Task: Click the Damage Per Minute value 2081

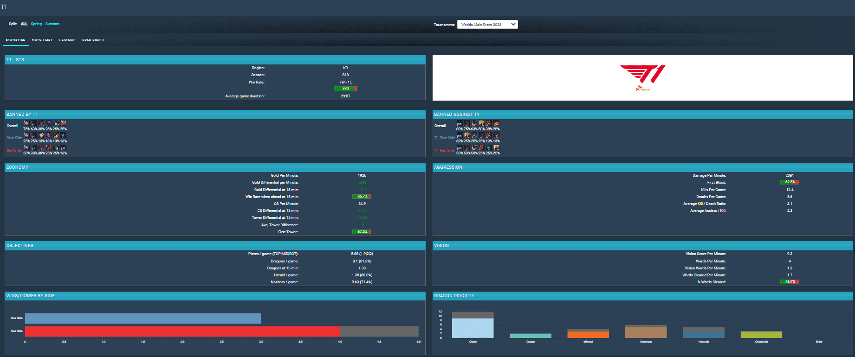Action: (x=790, y=175)
